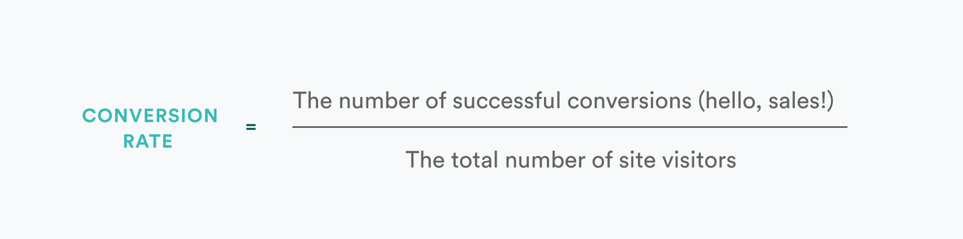
Task: Click 'number' in the numerator line
Action: (x=379, y=101)
